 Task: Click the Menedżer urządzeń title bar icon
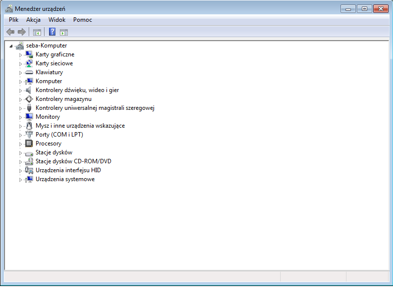tap(9, 9)
